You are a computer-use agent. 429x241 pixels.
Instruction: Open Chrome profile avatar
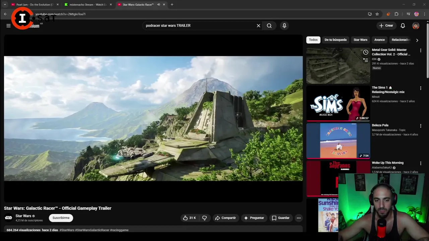pyautogui.click(x=416, y=14)
